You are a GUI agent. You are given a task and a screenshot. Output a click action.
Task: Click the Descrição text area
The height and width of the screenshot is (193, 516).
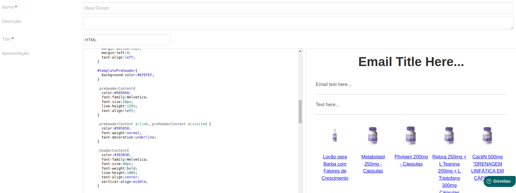tap(298, 23)
